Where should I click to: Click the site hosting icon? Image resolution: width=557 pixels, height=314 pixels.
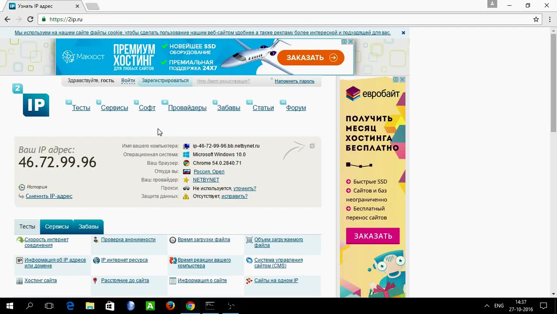click(19, 281)
